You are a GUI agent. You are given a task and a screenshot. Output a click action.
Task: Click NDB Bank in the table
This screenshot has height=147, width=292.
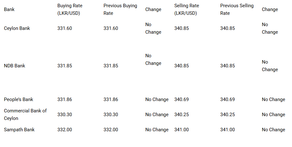tap(15, 66)
